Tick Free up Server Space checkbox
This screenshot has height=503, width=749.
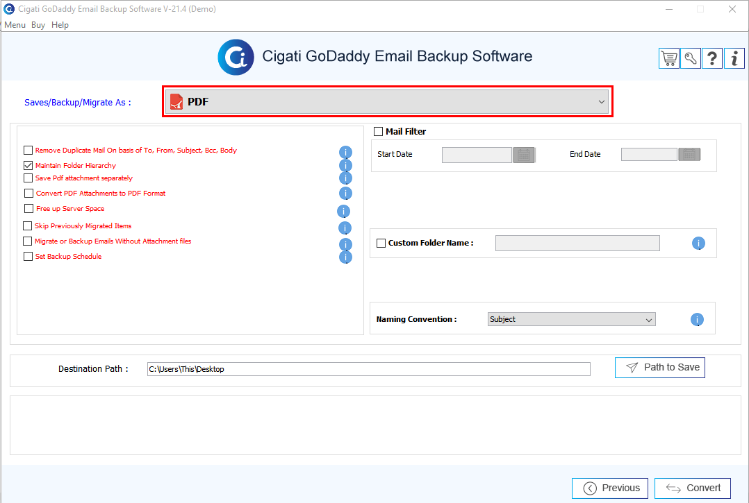(28, 208)
